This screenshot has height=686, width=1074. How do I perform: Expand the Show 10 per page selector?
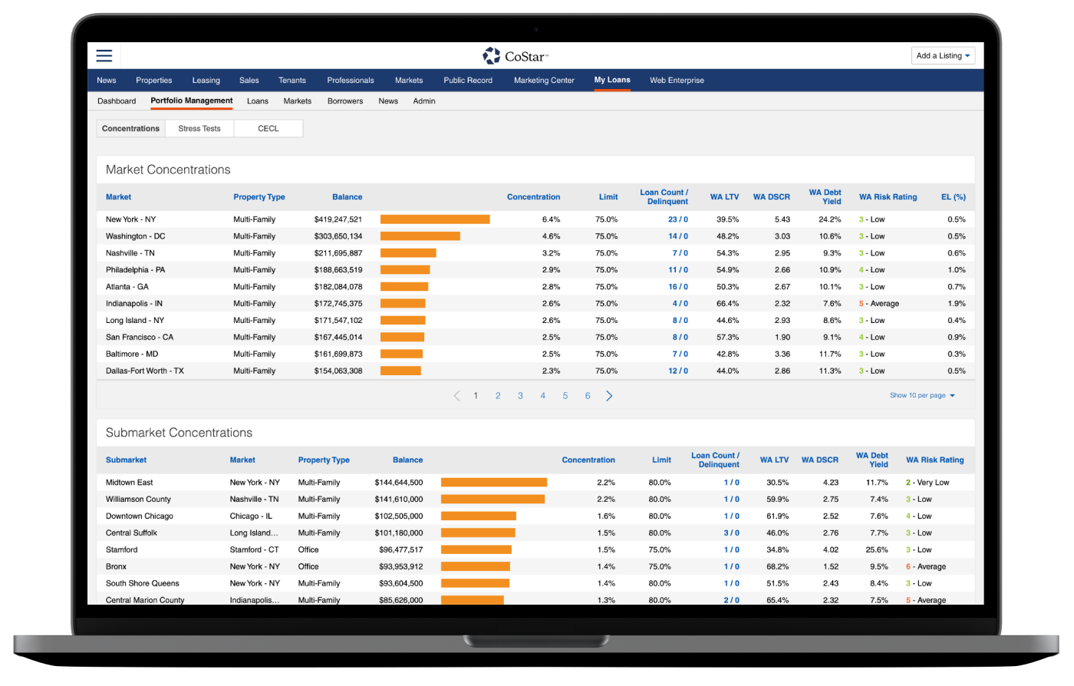922,396
